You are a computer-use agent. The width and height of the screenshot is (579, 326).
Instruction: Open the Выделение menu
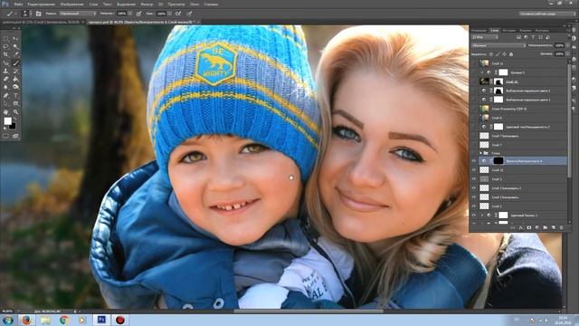(x=126, y=4)
